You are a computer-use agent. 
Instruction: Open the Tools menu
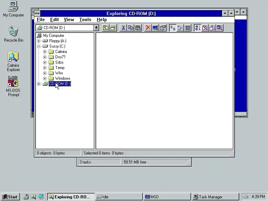85,20
